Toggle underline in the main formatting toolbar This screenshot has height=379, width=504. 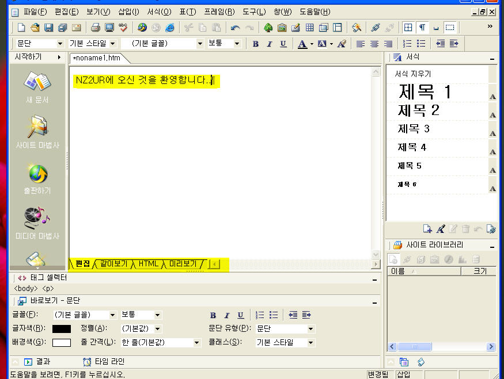[x=283, y=44]
